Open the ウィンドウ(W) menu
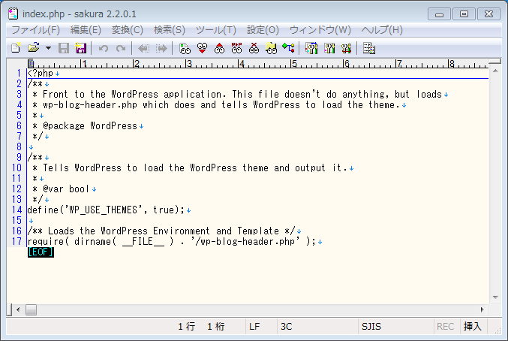The width and height of the screenshot is (508, 341). (x=320, y=30)
